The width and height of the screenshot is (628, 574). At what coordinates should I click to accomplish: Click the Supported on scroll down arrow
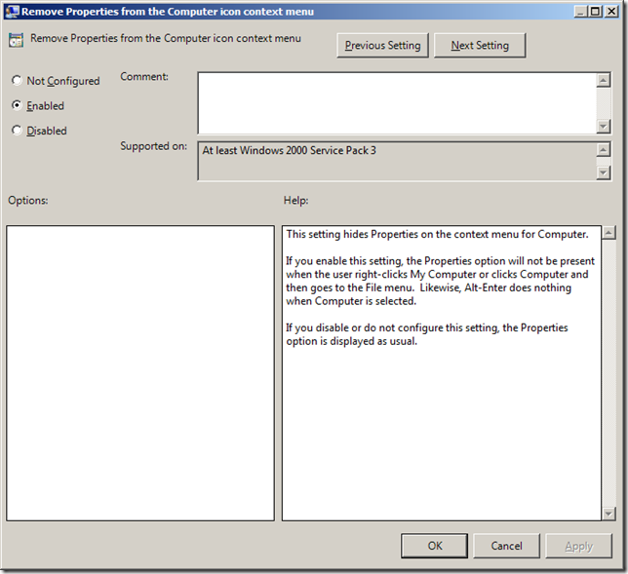tap(604, 172)
